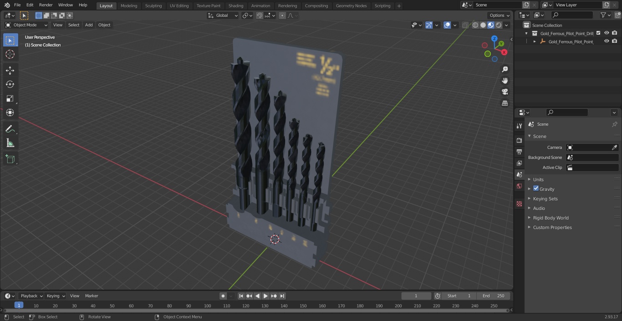Open the File menu
The image size is (622, 321).
tap(17, 5)
